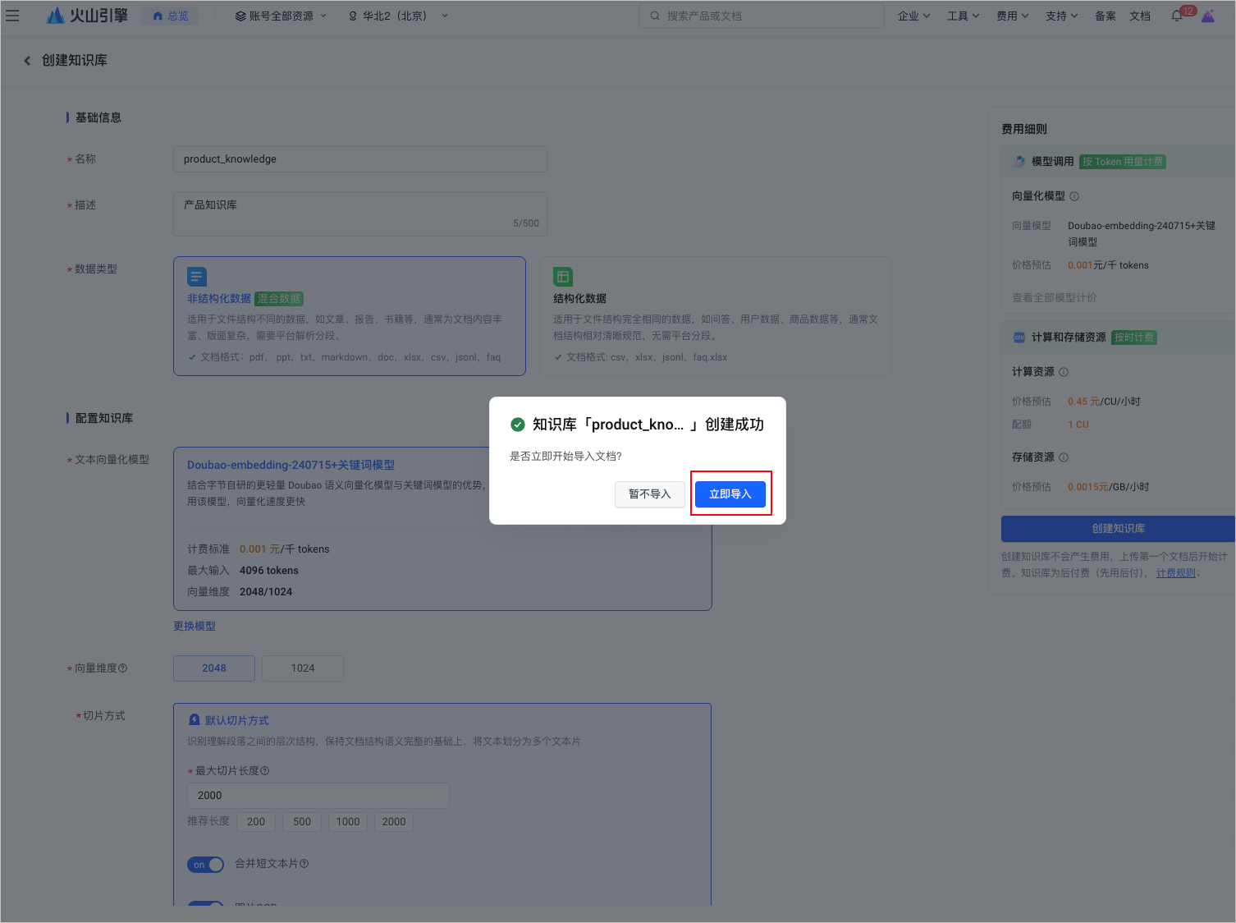The image size is (1236, 923).
Task: Click the 最大切片长度 help icon
Action: point(265,771)
